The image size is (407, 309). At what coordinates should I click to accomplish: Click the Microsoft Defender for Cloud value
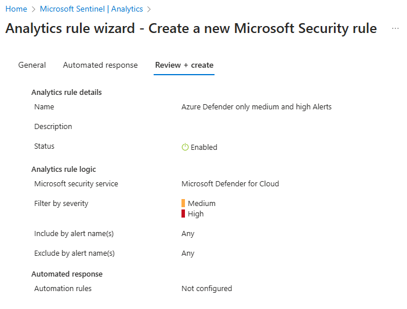click(230, 184)
